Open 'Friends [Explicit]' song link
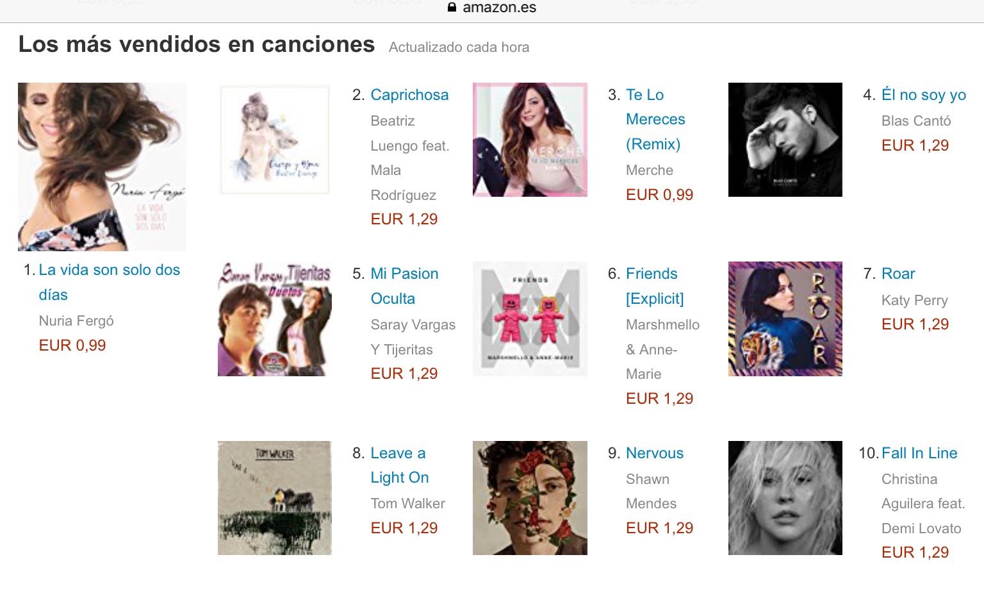The height and width of the screenshot is (598, 984). point(655,286)
